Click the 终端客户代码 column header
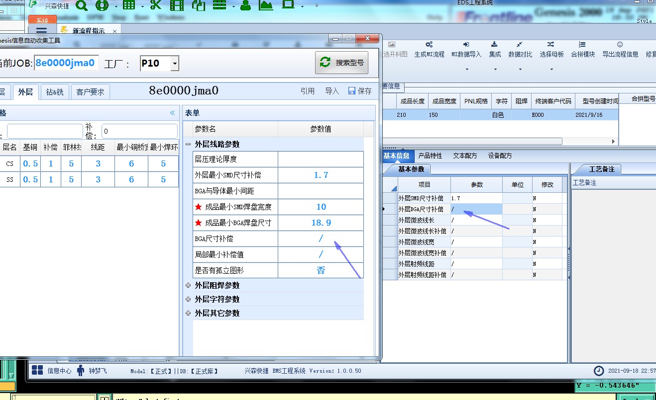 [552, 101]
